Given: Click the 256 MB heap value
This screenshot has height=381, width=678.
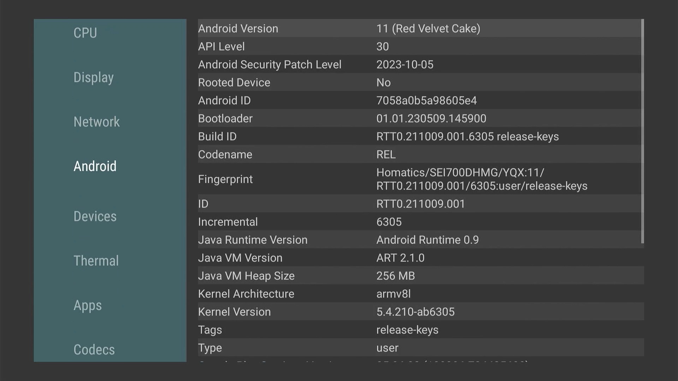Looking at the screenshot, I should coord(395,276).
